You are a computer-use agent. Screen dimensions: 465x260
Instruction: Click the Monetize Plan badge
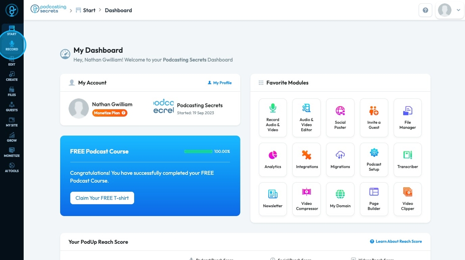pos(110,113)
